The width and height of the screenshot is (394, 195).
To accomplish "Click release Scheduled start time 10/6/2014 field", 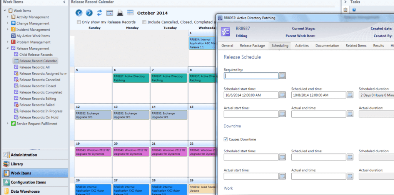I will 251,95.
